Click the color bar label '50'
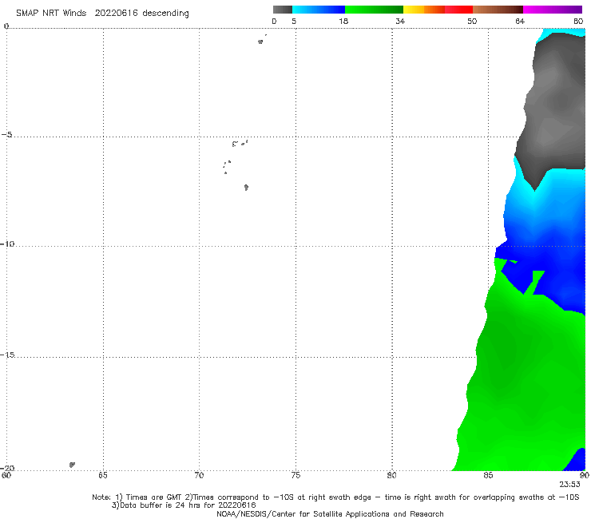The width and height of the screenshot is (591, 519). pos(472,22)
